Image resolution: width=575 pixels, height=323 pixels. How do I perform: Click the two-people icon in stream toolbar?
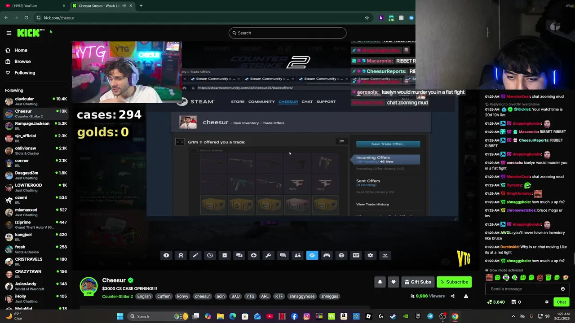[297, 255]
